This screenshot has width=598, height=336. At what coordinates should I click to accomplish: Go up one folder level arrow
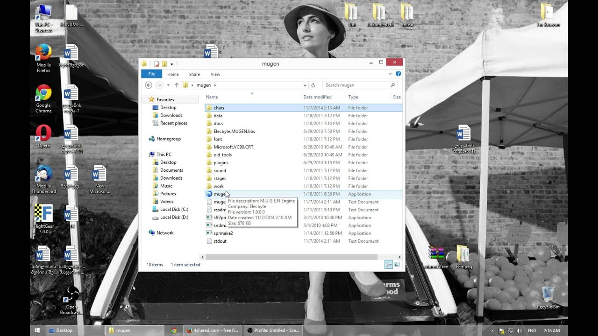(x=177, y=85)
